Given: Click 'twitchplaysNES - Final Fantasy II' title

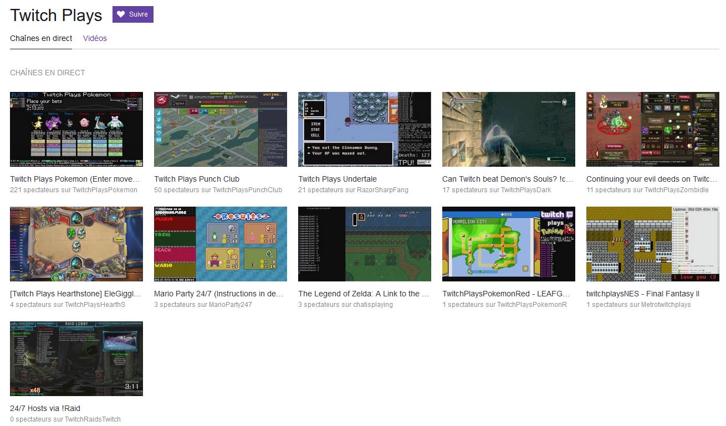Looking at the screenshot, I should (643, 294).
